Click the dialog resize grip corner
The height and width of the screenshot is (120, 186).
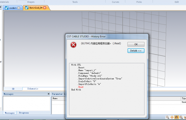click(x=146, y=117)
